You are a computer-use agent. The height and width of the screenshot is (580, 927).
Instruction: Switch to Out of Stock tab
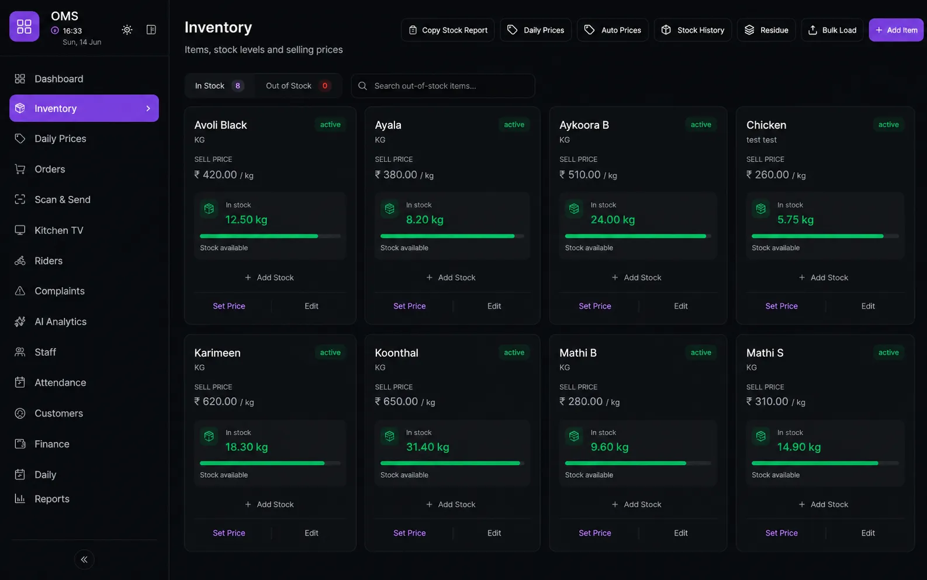[298, 86]
